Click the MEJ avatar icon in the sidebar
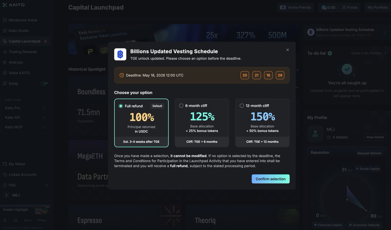The image size is (391, 230). click(6, 195)
